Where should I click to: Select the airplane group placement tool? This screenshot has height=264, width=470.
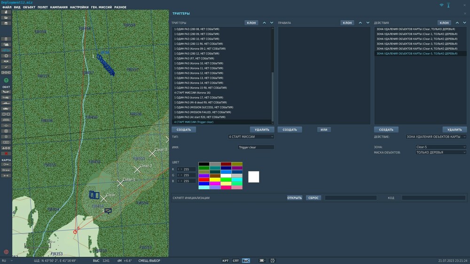(6, 92)
